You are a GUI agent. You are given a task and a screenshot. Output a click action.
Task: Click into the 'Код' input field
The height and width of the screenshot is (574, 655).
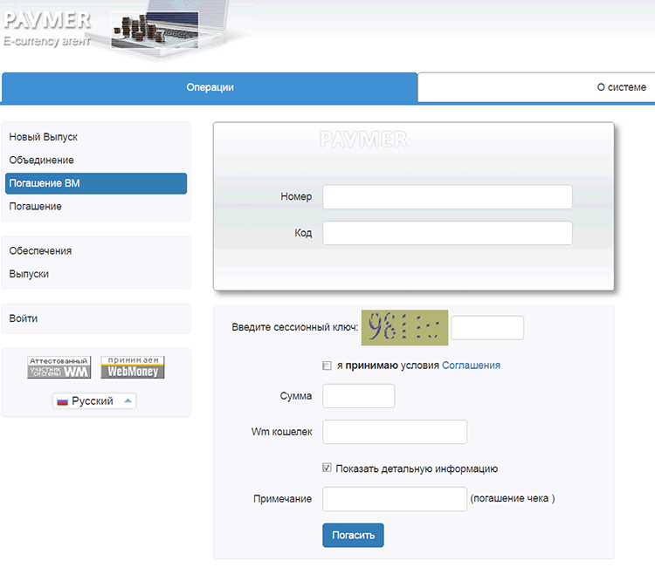coord(447,233)
